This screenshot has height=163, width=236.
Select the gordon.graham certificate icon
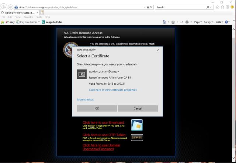point(82,74)
